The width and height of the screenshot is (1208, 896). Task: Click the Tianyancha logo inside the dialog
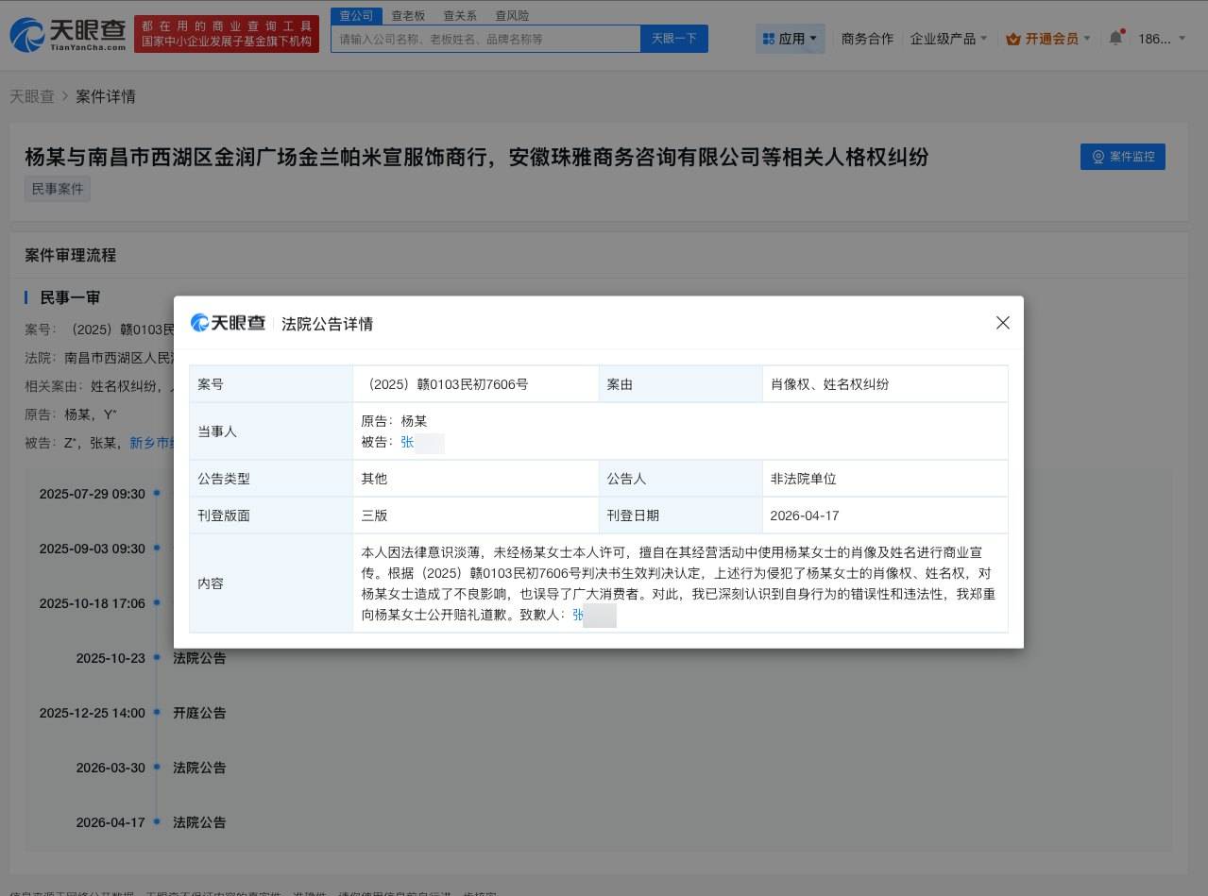[224, 323]
